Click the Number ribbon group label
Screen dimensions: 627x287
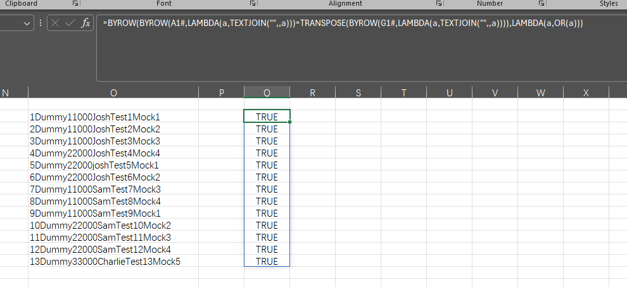490,3
